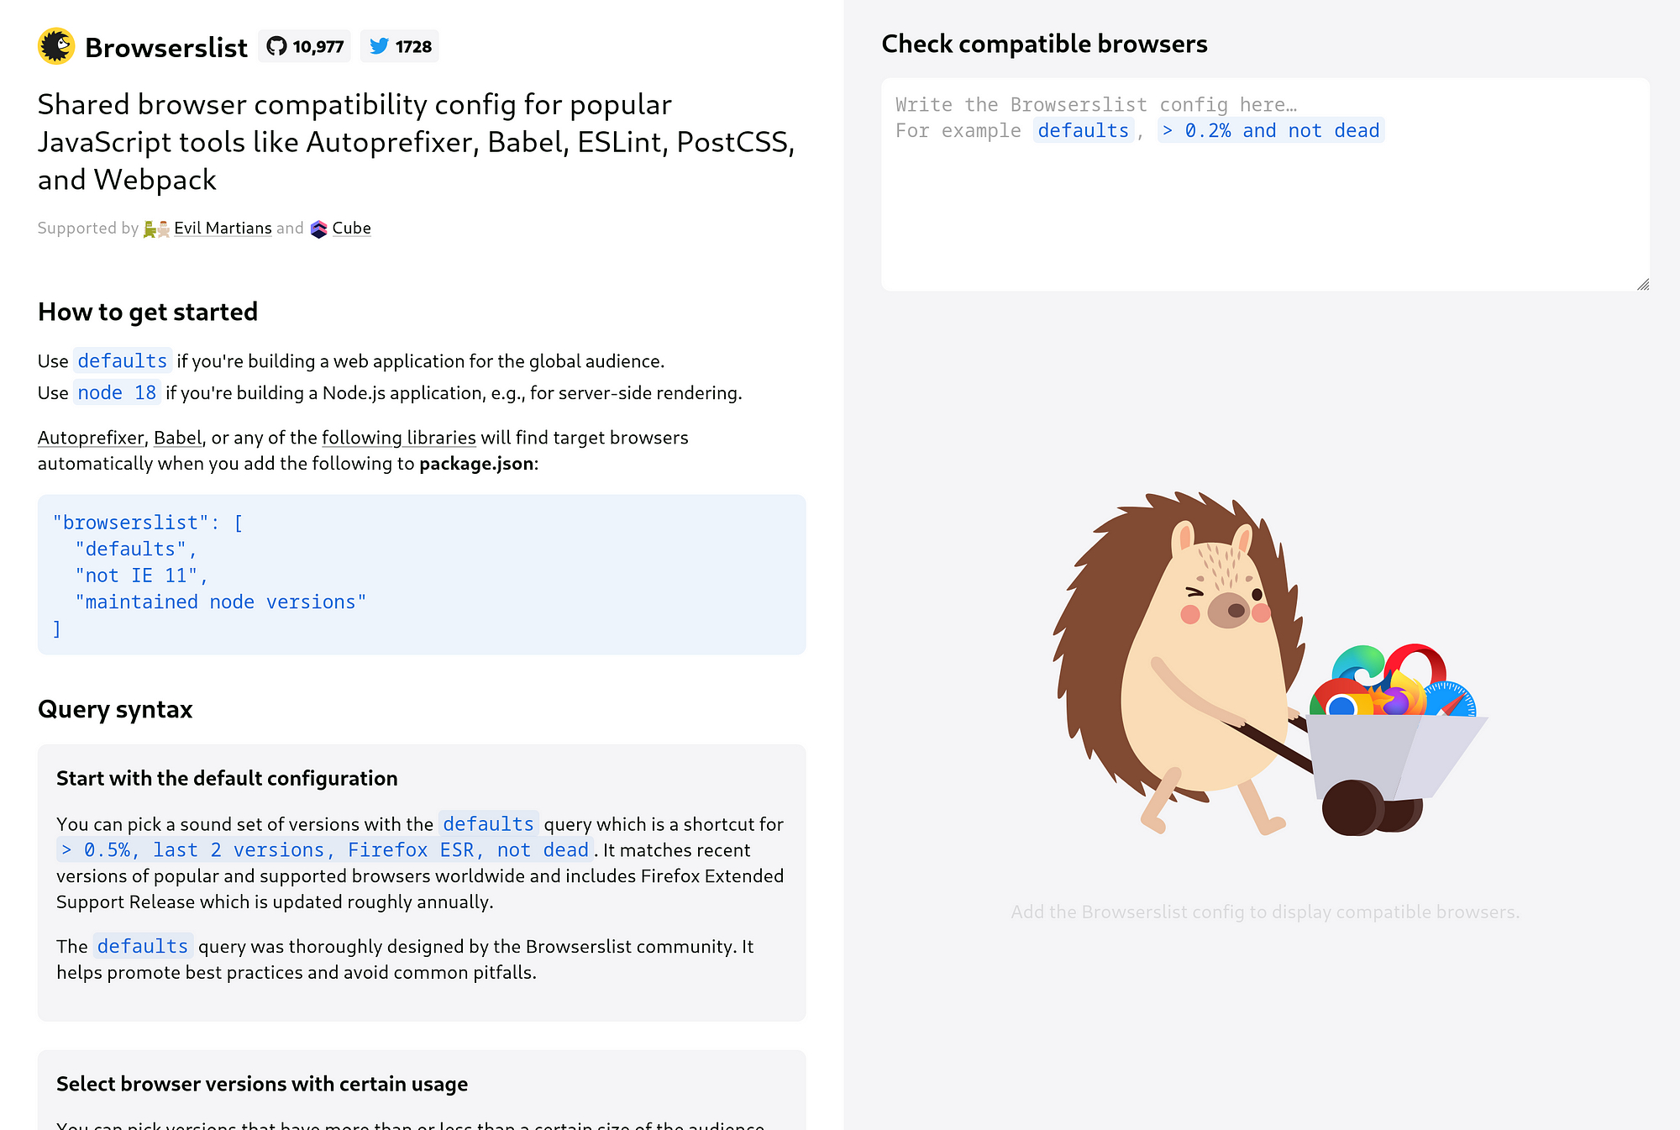
Task: Open the Twitter followers badge icon
Action: point(380,46)
